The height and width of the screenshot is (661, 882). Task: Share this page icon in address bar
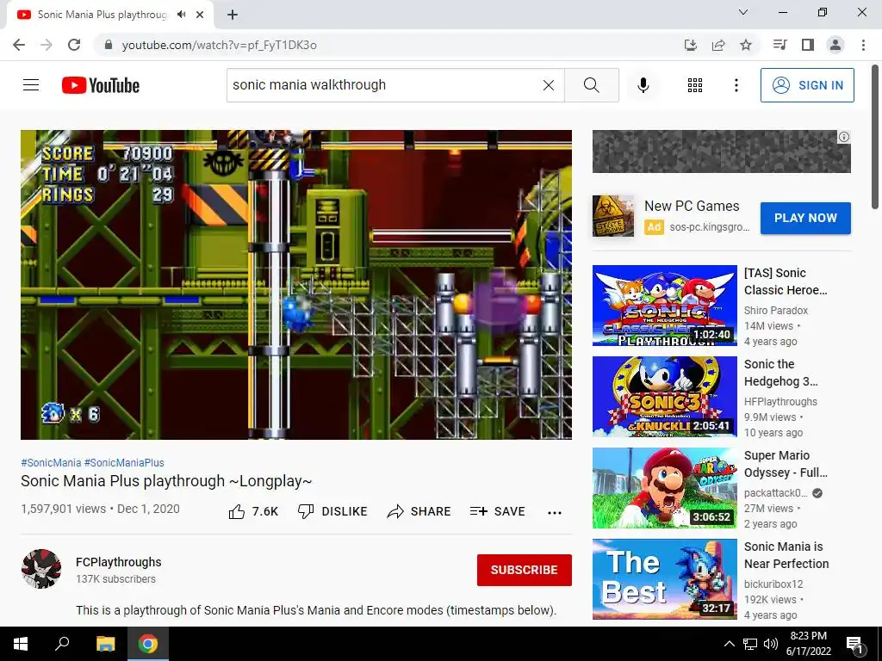click(718, 45)
